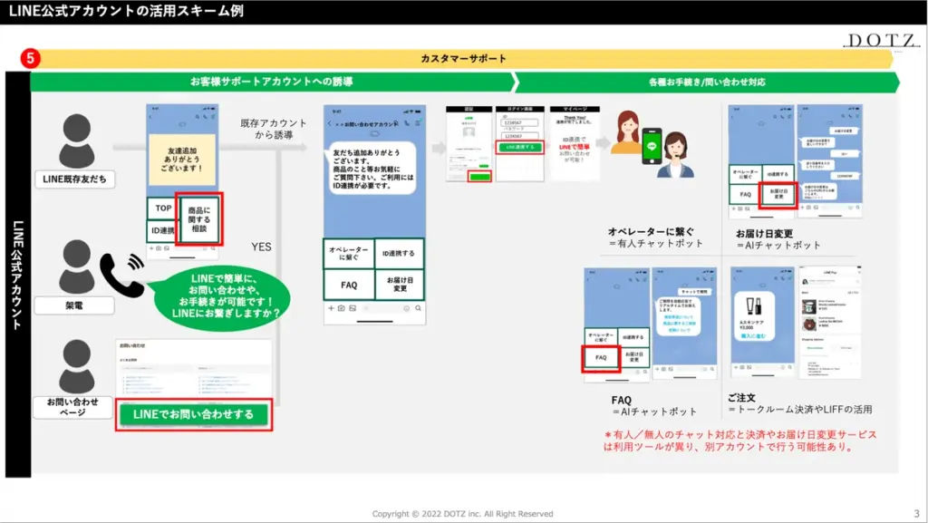Click the black smartphone showing green LINE logo
Screen dimensions: 928x523
point(652,146)
